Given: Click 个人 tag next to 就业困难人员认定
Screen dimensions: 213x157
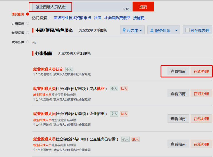Looking at the screenshot, I should coord(69,70).
